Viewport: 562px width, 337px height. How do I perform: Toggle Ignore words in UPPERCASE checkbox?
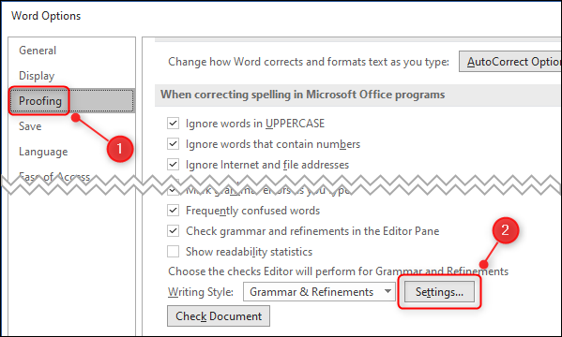pyautogui.click(x=174, y=124)
